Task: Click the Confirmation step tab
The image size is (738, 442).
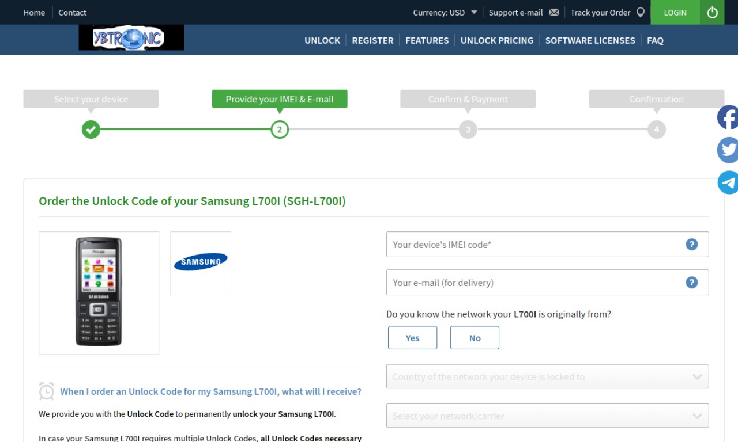Action: (656, 99)
